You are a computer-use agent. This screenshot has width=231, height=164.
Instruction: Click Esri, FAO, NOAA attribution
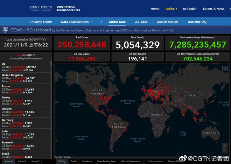[63, 157]
